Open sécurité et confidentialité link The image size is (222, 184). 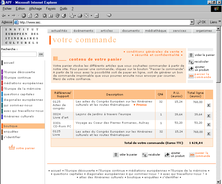click(x=157, y=55)
